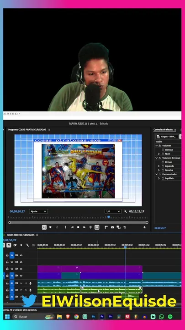Select the highlighted green audio clip on A2
This screenshot has width=185, height=330.
(111, 290)
